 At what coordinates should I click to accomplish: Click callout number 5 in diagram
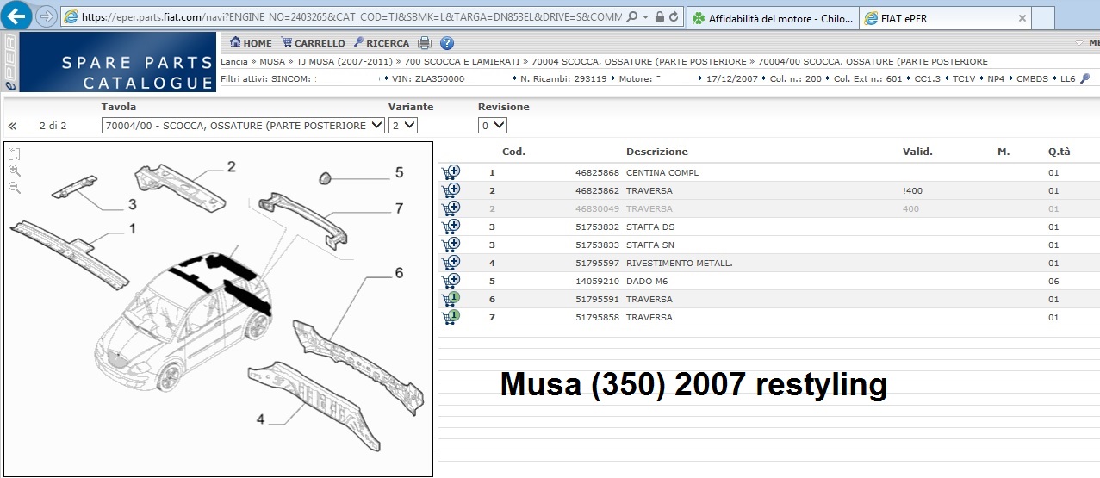(399, 172)
